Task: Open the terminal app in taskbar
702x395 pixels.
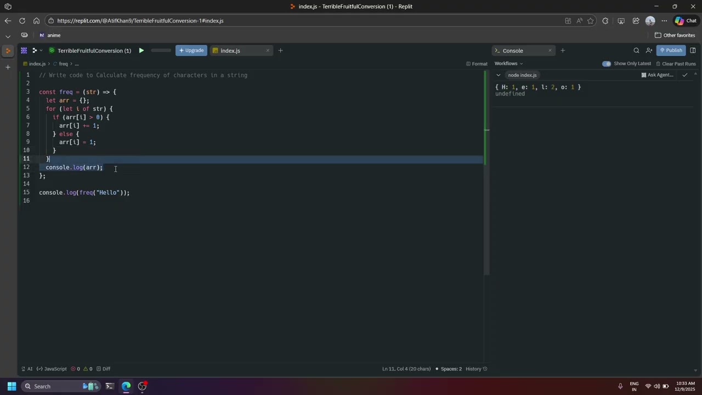Action: [110, 386]
